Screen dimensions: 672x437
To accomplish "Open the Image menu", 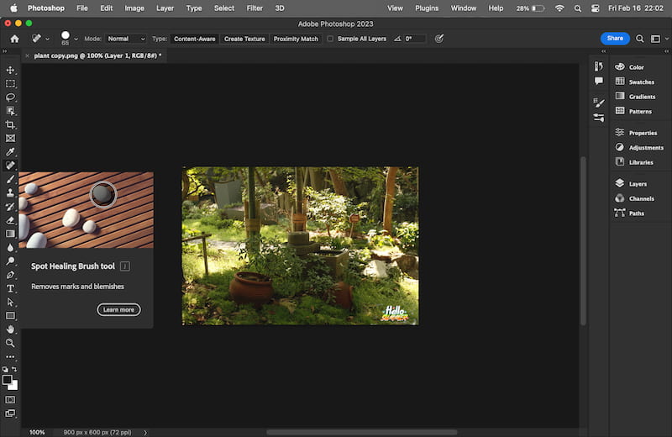I will (134, 8).
